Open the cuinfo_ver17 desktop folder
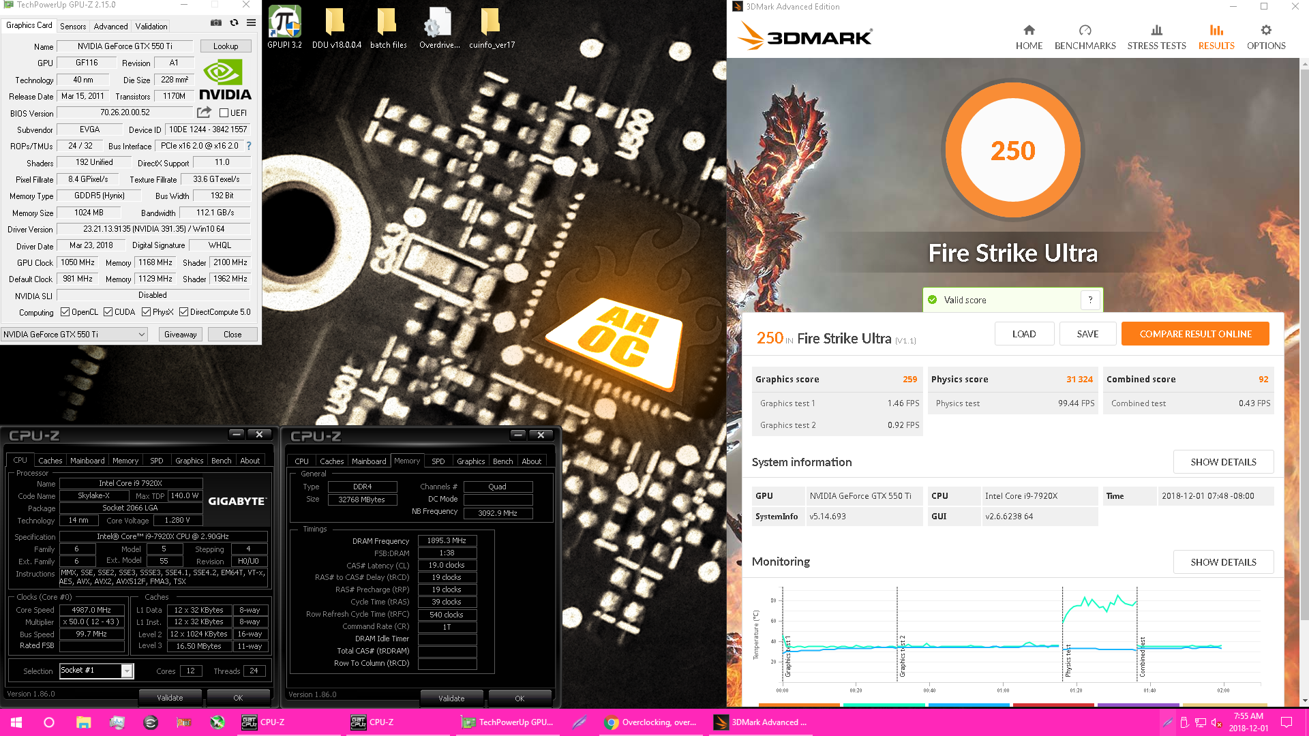The width and height of the screenshot is (1309, 736). click(x=492, y=27)
